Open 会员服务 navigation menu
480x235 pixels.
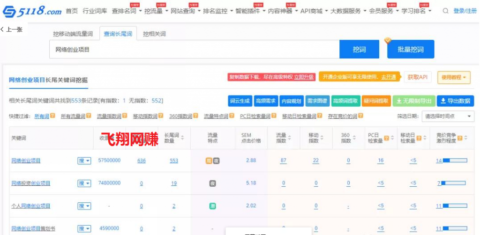coord(384,11)
